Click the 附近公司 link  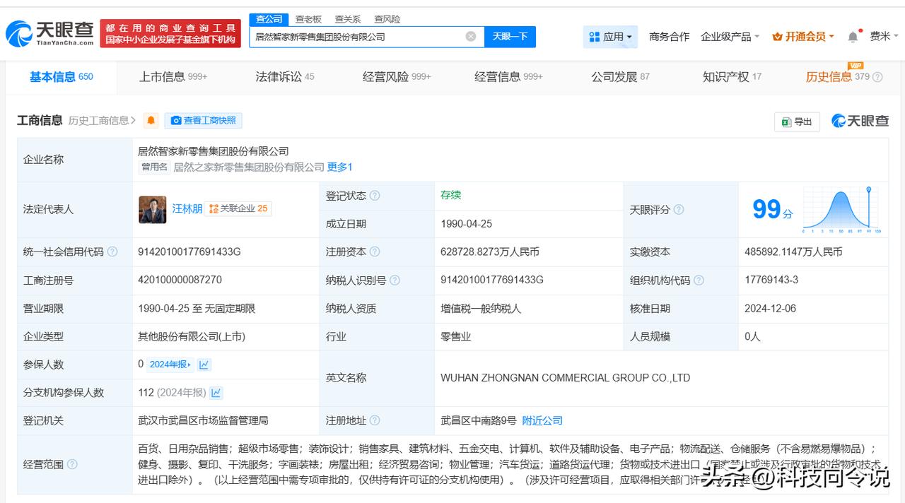pyautogui.click(x=542, y=421)
